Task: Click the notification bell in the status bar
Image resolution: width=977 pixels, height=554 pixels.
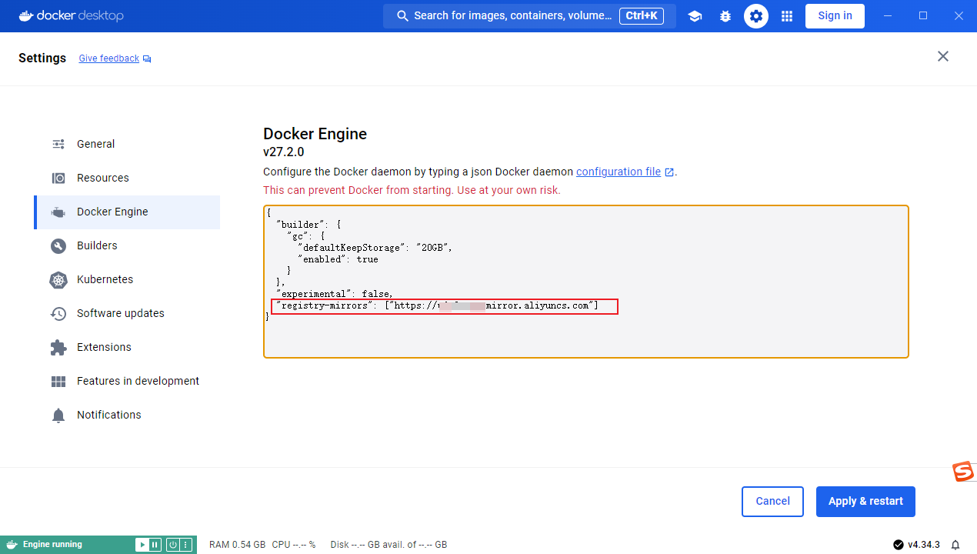Action: coord(955,545)
